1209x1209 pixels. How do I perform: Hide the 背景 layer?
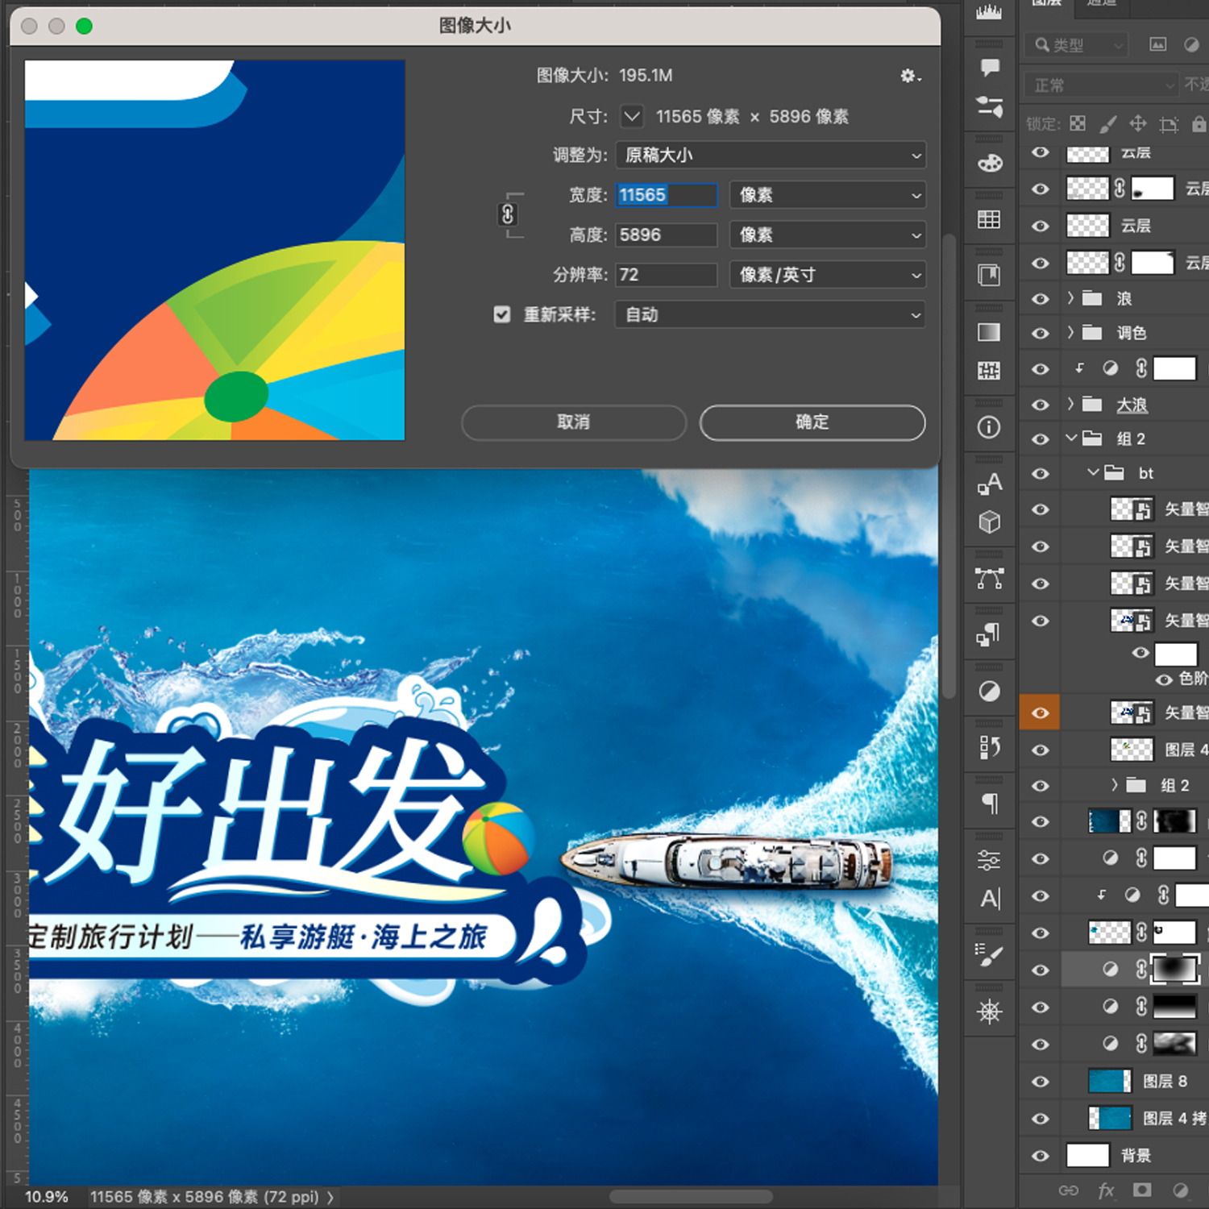click(1040, 1155)
